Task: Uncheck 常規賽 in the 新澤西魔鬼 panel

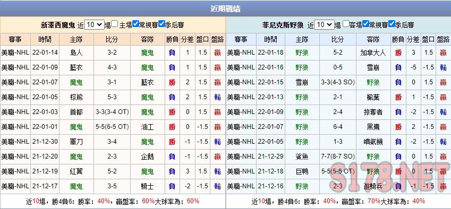Action: point(136,24)
